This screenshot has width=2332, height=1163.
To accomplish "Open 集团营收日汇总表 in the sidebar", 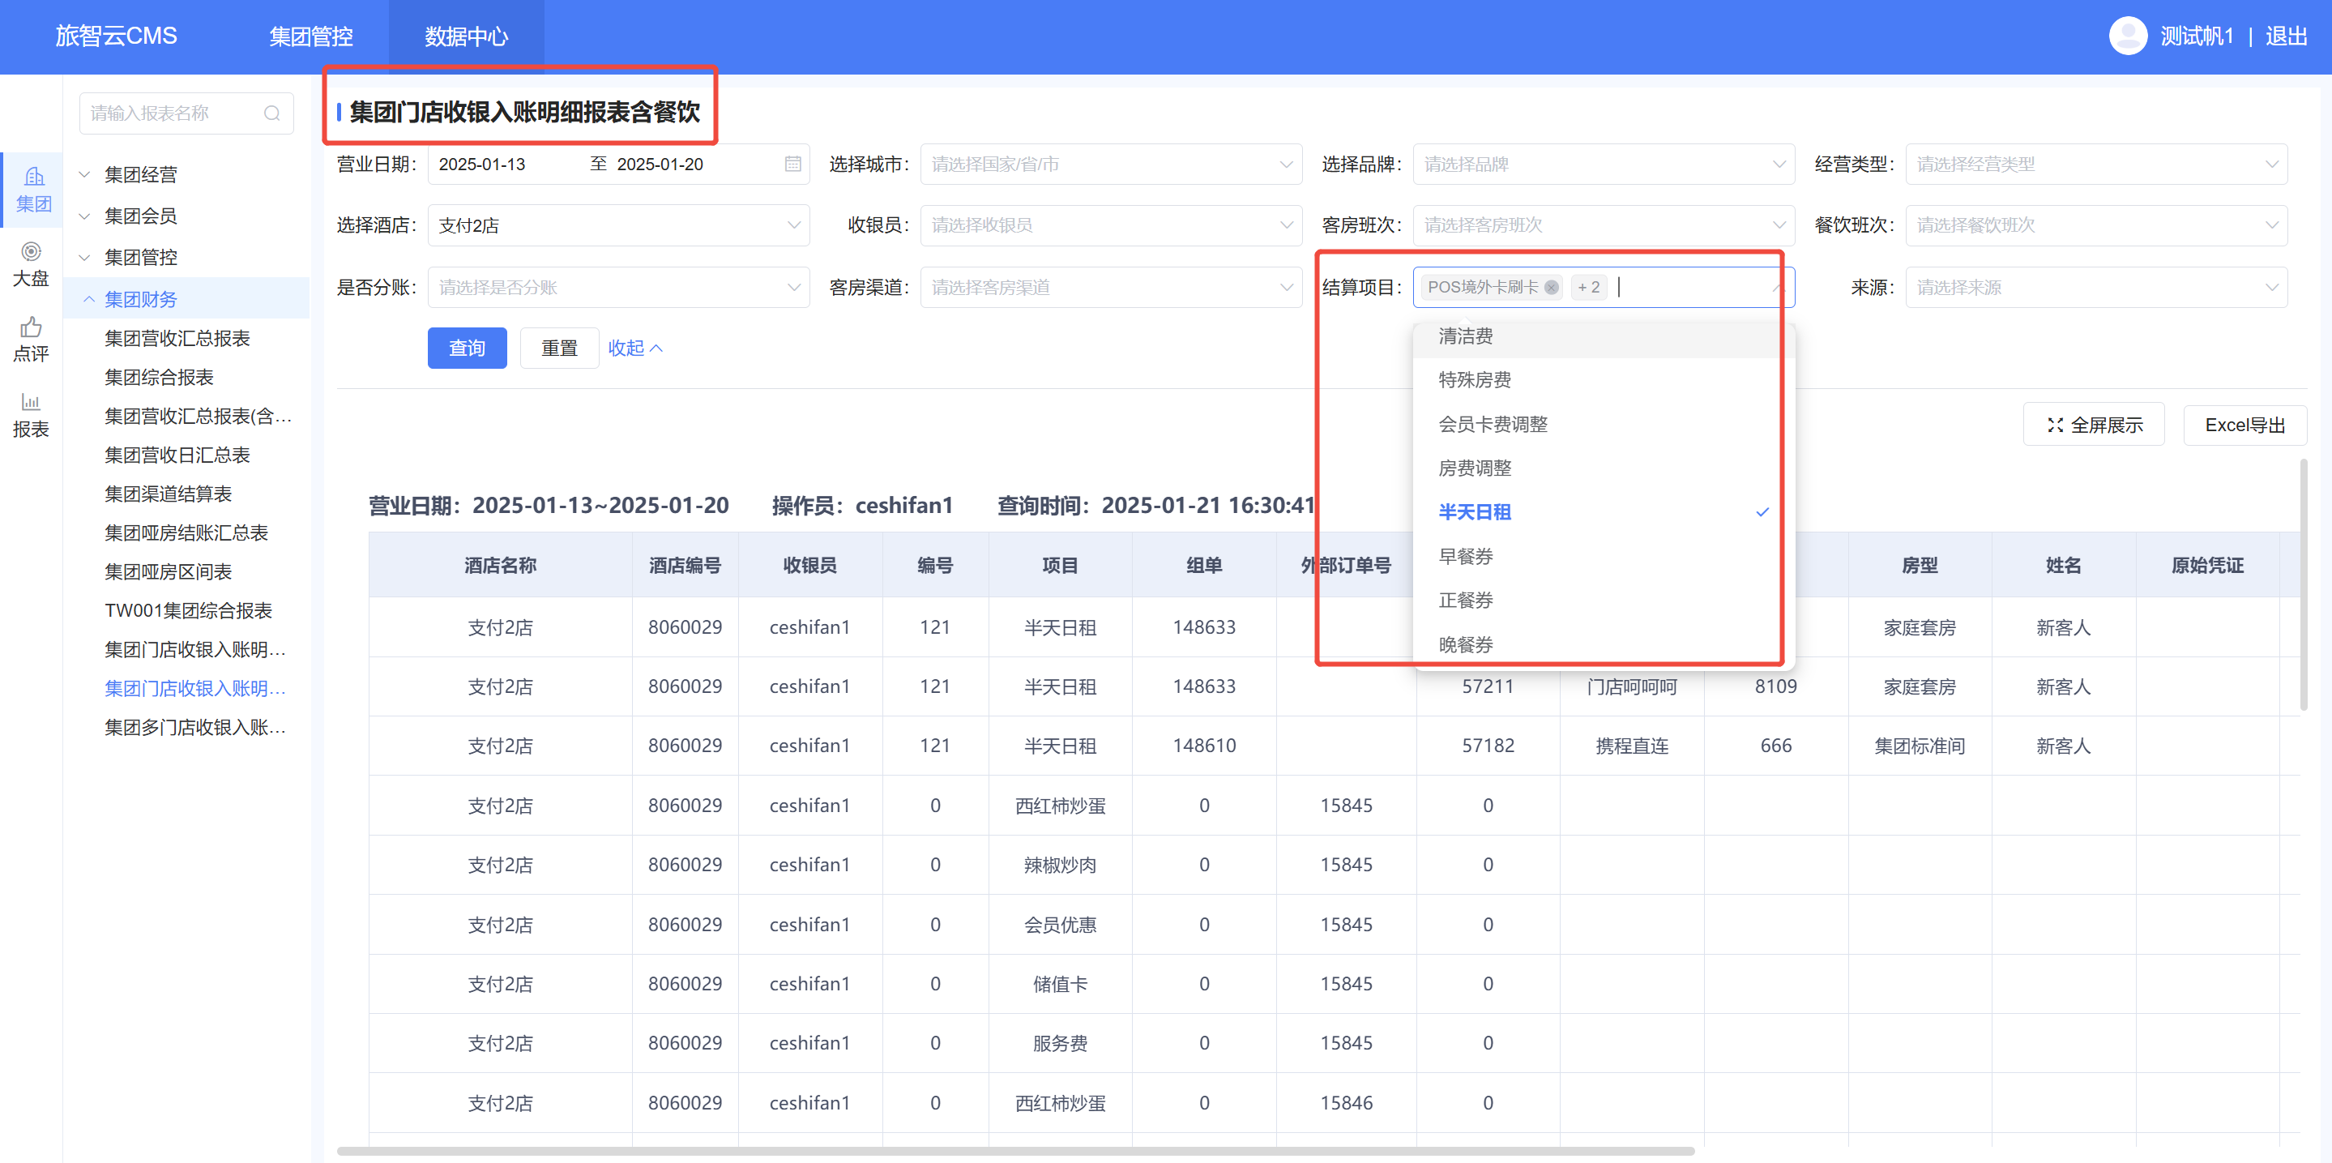I will 177,455.
